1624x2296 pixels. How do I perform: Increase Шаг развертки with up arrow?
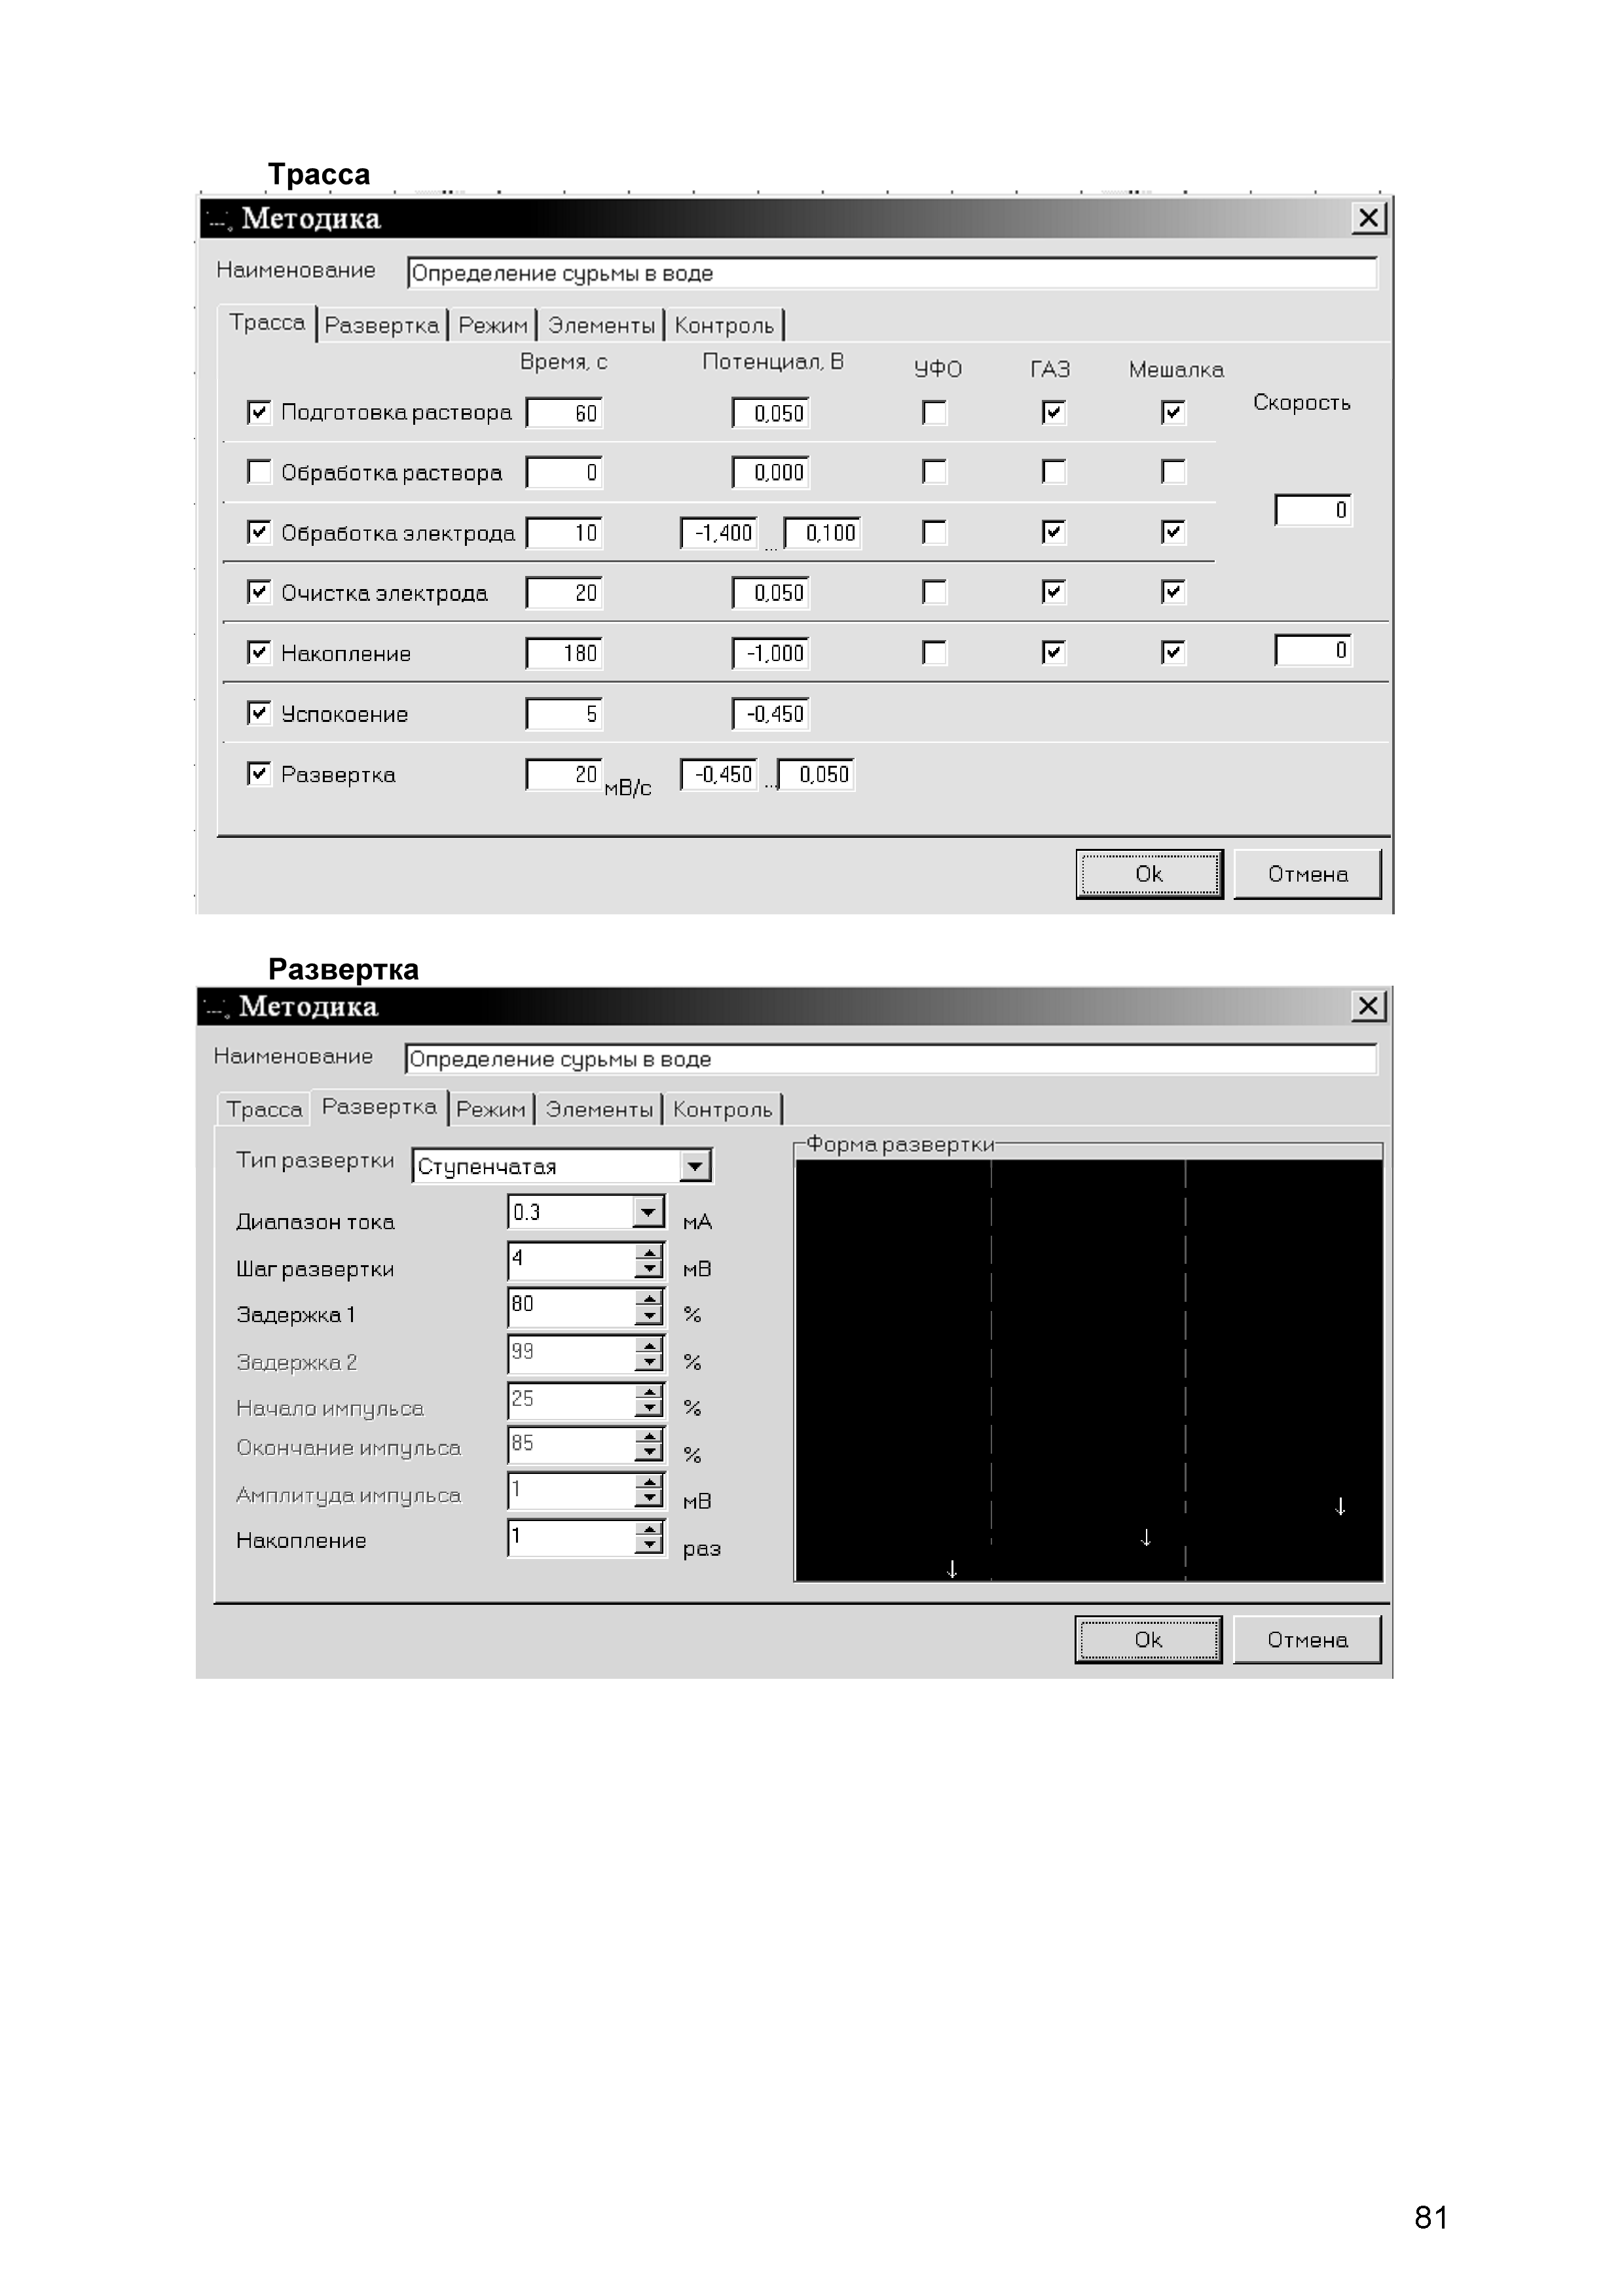pyautogui.click(x=650, y=1252)
